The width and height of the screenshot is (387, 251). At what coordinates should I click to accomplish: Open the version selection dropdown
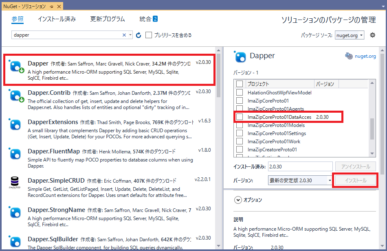coord(330,181)
